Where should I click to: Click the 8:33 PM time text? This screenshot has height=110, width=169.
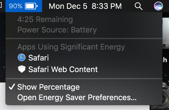tap(107, 6)
